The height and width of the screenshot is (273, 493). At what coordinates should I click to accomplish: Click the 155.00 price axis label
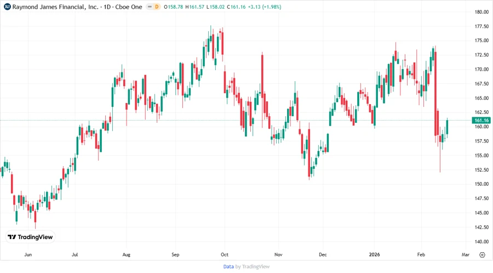coord(481,155)
